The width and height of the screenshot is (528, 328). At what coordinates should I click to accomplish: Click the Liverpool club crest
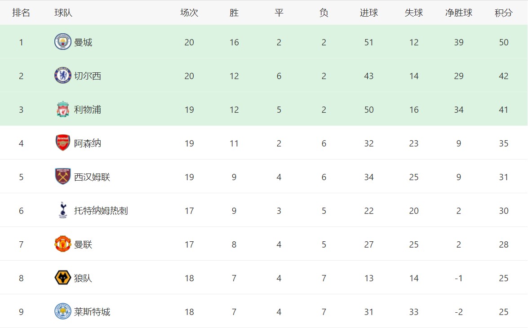click(63, 109)
